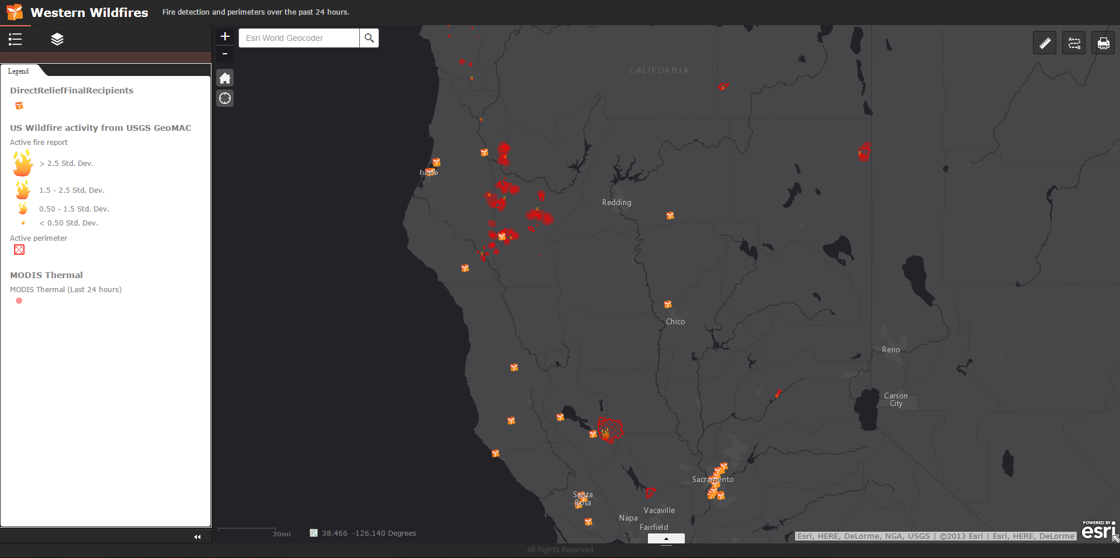Screen dimensions: 1120x558
Task: Collapse the left side panel
Action: 197,536
